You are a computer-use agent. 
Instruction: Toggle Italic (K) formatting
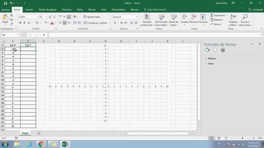click(x=24, y=23)
